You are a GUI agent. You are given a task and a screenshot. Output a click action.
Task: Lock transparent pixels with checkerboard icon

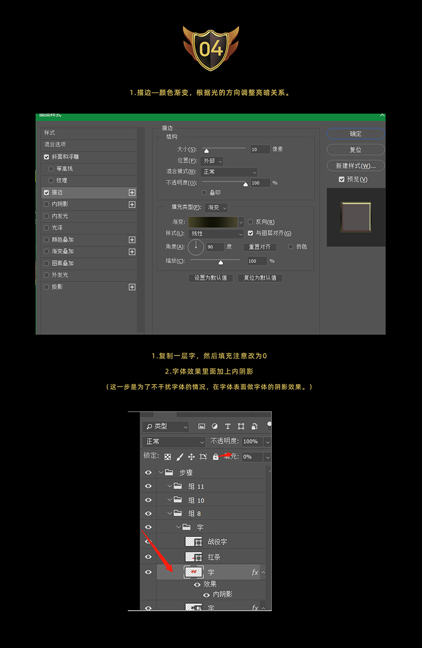pyautogui.click(x=168, y=456)
